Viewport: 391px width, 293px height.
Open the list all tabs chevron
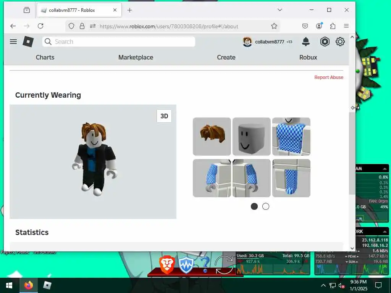point(280,10)
